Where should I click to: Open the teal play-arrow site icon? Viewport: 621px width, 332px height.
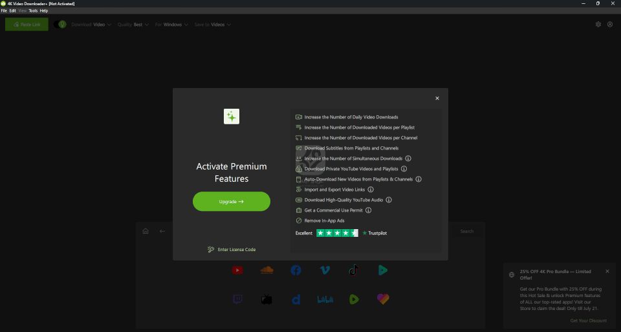coord(383,271)
